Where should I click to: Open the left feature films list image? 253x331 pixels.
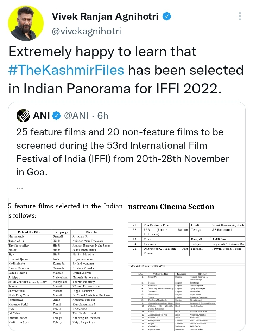pos(65,263)
